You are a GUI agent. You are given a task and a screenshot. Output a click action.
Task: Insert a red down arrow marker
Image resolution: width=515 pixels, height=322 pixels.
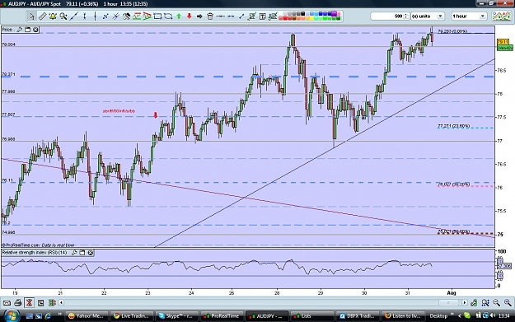tap(190, 16)
